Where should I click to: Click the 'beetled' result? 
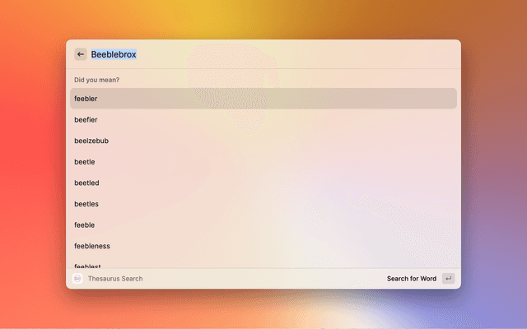coord(86,183)
